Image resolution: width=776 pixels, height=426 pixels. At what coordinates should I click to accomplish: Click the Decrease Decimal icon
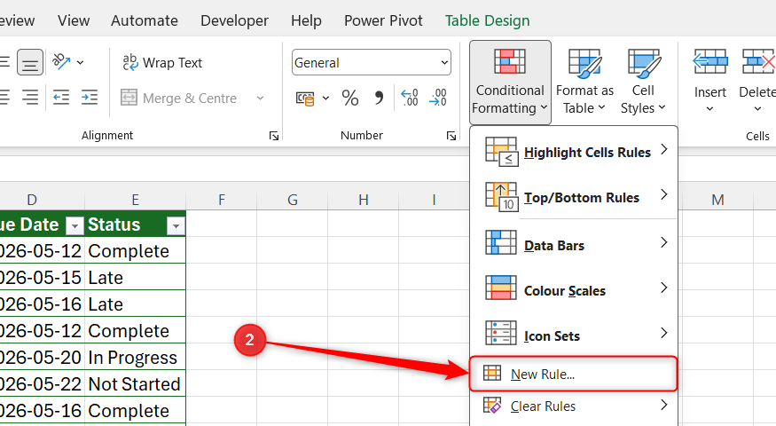coord(438,98)
